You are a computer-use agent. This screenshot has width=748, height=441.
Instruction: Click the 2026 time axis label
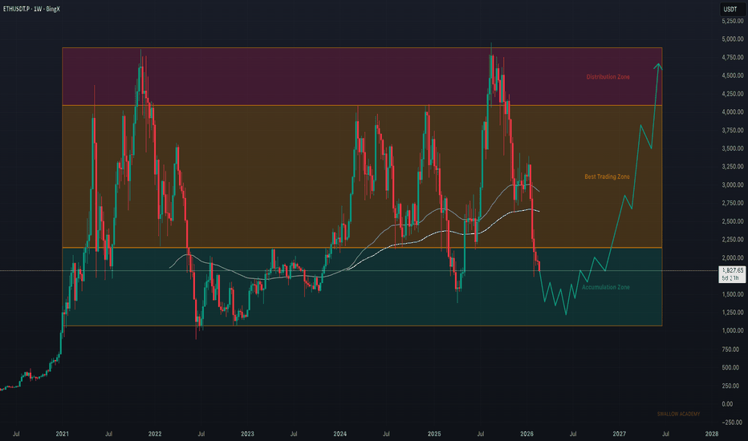tap(526, 434)
